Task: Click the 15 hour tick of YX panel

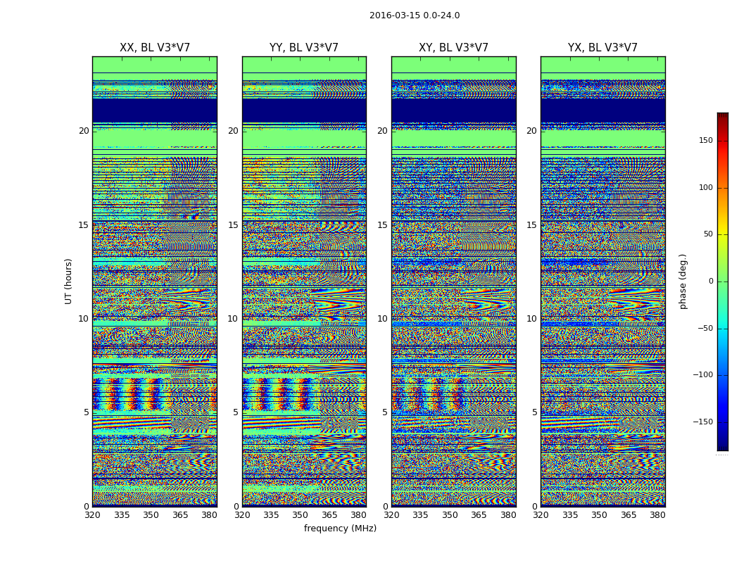Action: pyautogui.click(x=532, y=225)
